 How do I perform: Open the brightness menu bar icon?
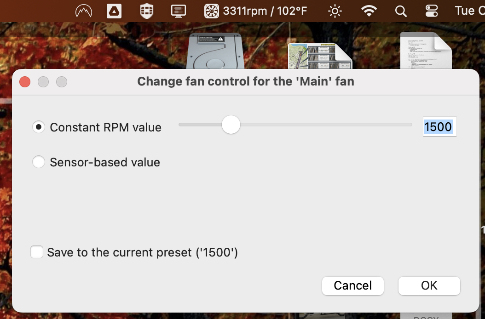click(335, 11)
